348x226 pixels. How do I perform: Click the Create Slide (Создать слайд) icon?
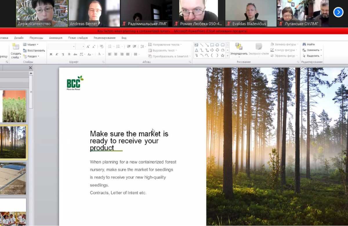(16, 47)
